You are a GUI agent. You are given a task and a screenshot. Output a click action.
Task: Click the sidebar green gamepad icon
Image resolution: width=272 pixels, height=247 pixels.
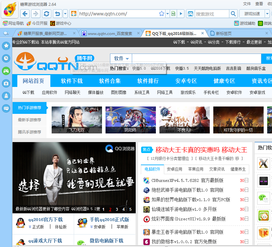coord(6,71)
